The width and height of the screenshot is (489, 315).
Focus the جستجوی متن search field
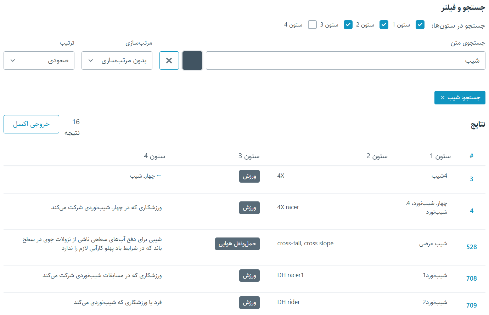pos(345,61)
